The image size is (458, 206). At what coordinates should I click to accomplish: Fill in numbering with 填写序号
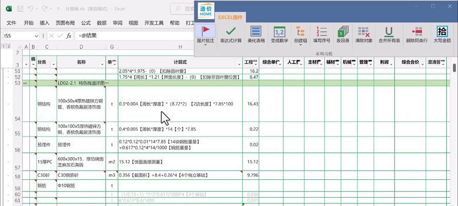click(321, 35)
